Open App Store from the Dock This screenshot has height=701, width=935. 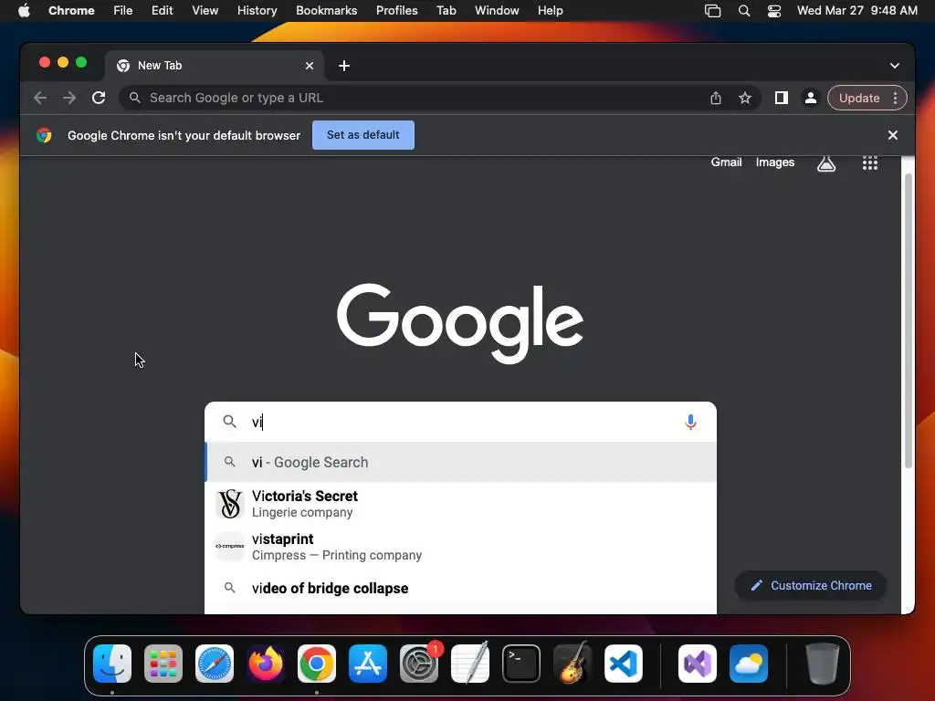coord(368,663)
